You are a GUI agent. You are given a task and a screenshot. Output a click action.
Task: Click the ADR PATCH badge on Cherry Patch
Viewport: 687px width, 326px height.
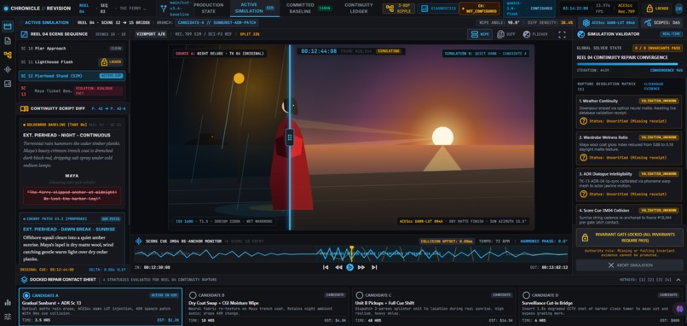111,218
